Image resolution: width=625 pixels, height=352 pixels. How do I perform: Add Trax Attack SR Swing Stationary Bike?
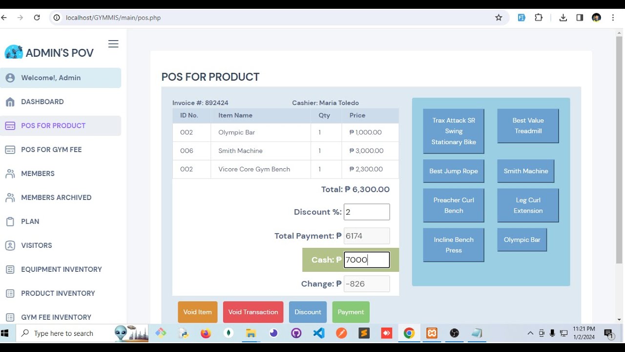(x=454, y=131)
